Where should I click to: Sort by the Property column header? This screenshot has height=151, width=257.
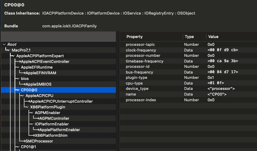pos(134,37)
